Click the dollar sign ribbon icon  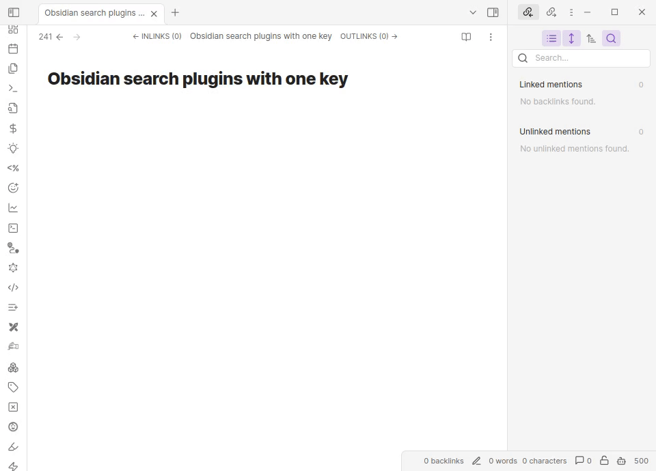point(13,128)
